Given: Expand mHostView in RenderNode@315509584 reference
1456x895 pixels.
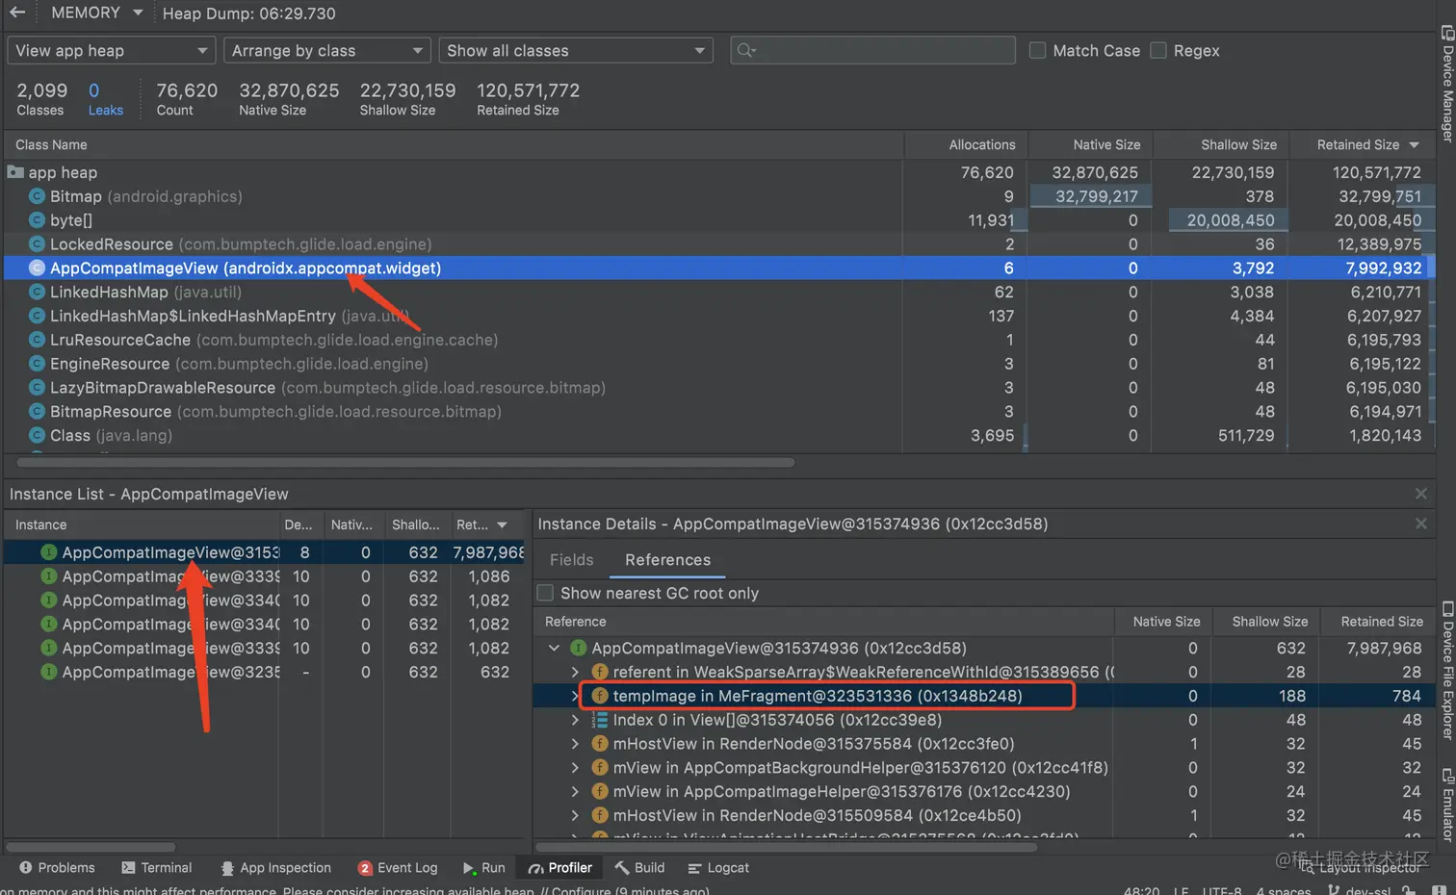Looking at the screenshot, I should click(575, 816).
